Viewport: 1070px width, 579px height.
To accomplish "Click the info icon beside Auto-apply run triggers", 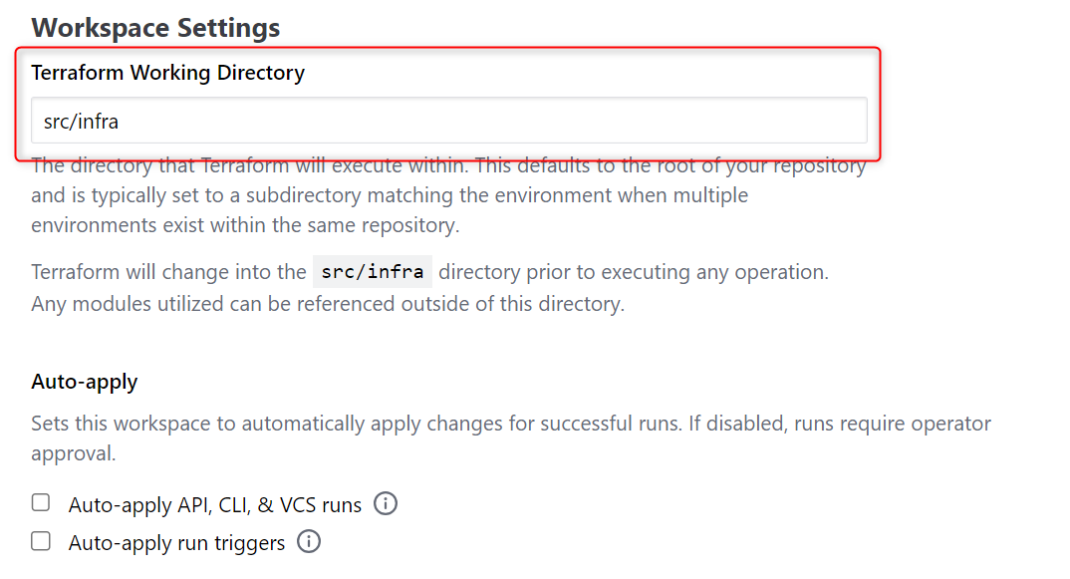I will tap(310, 542).
